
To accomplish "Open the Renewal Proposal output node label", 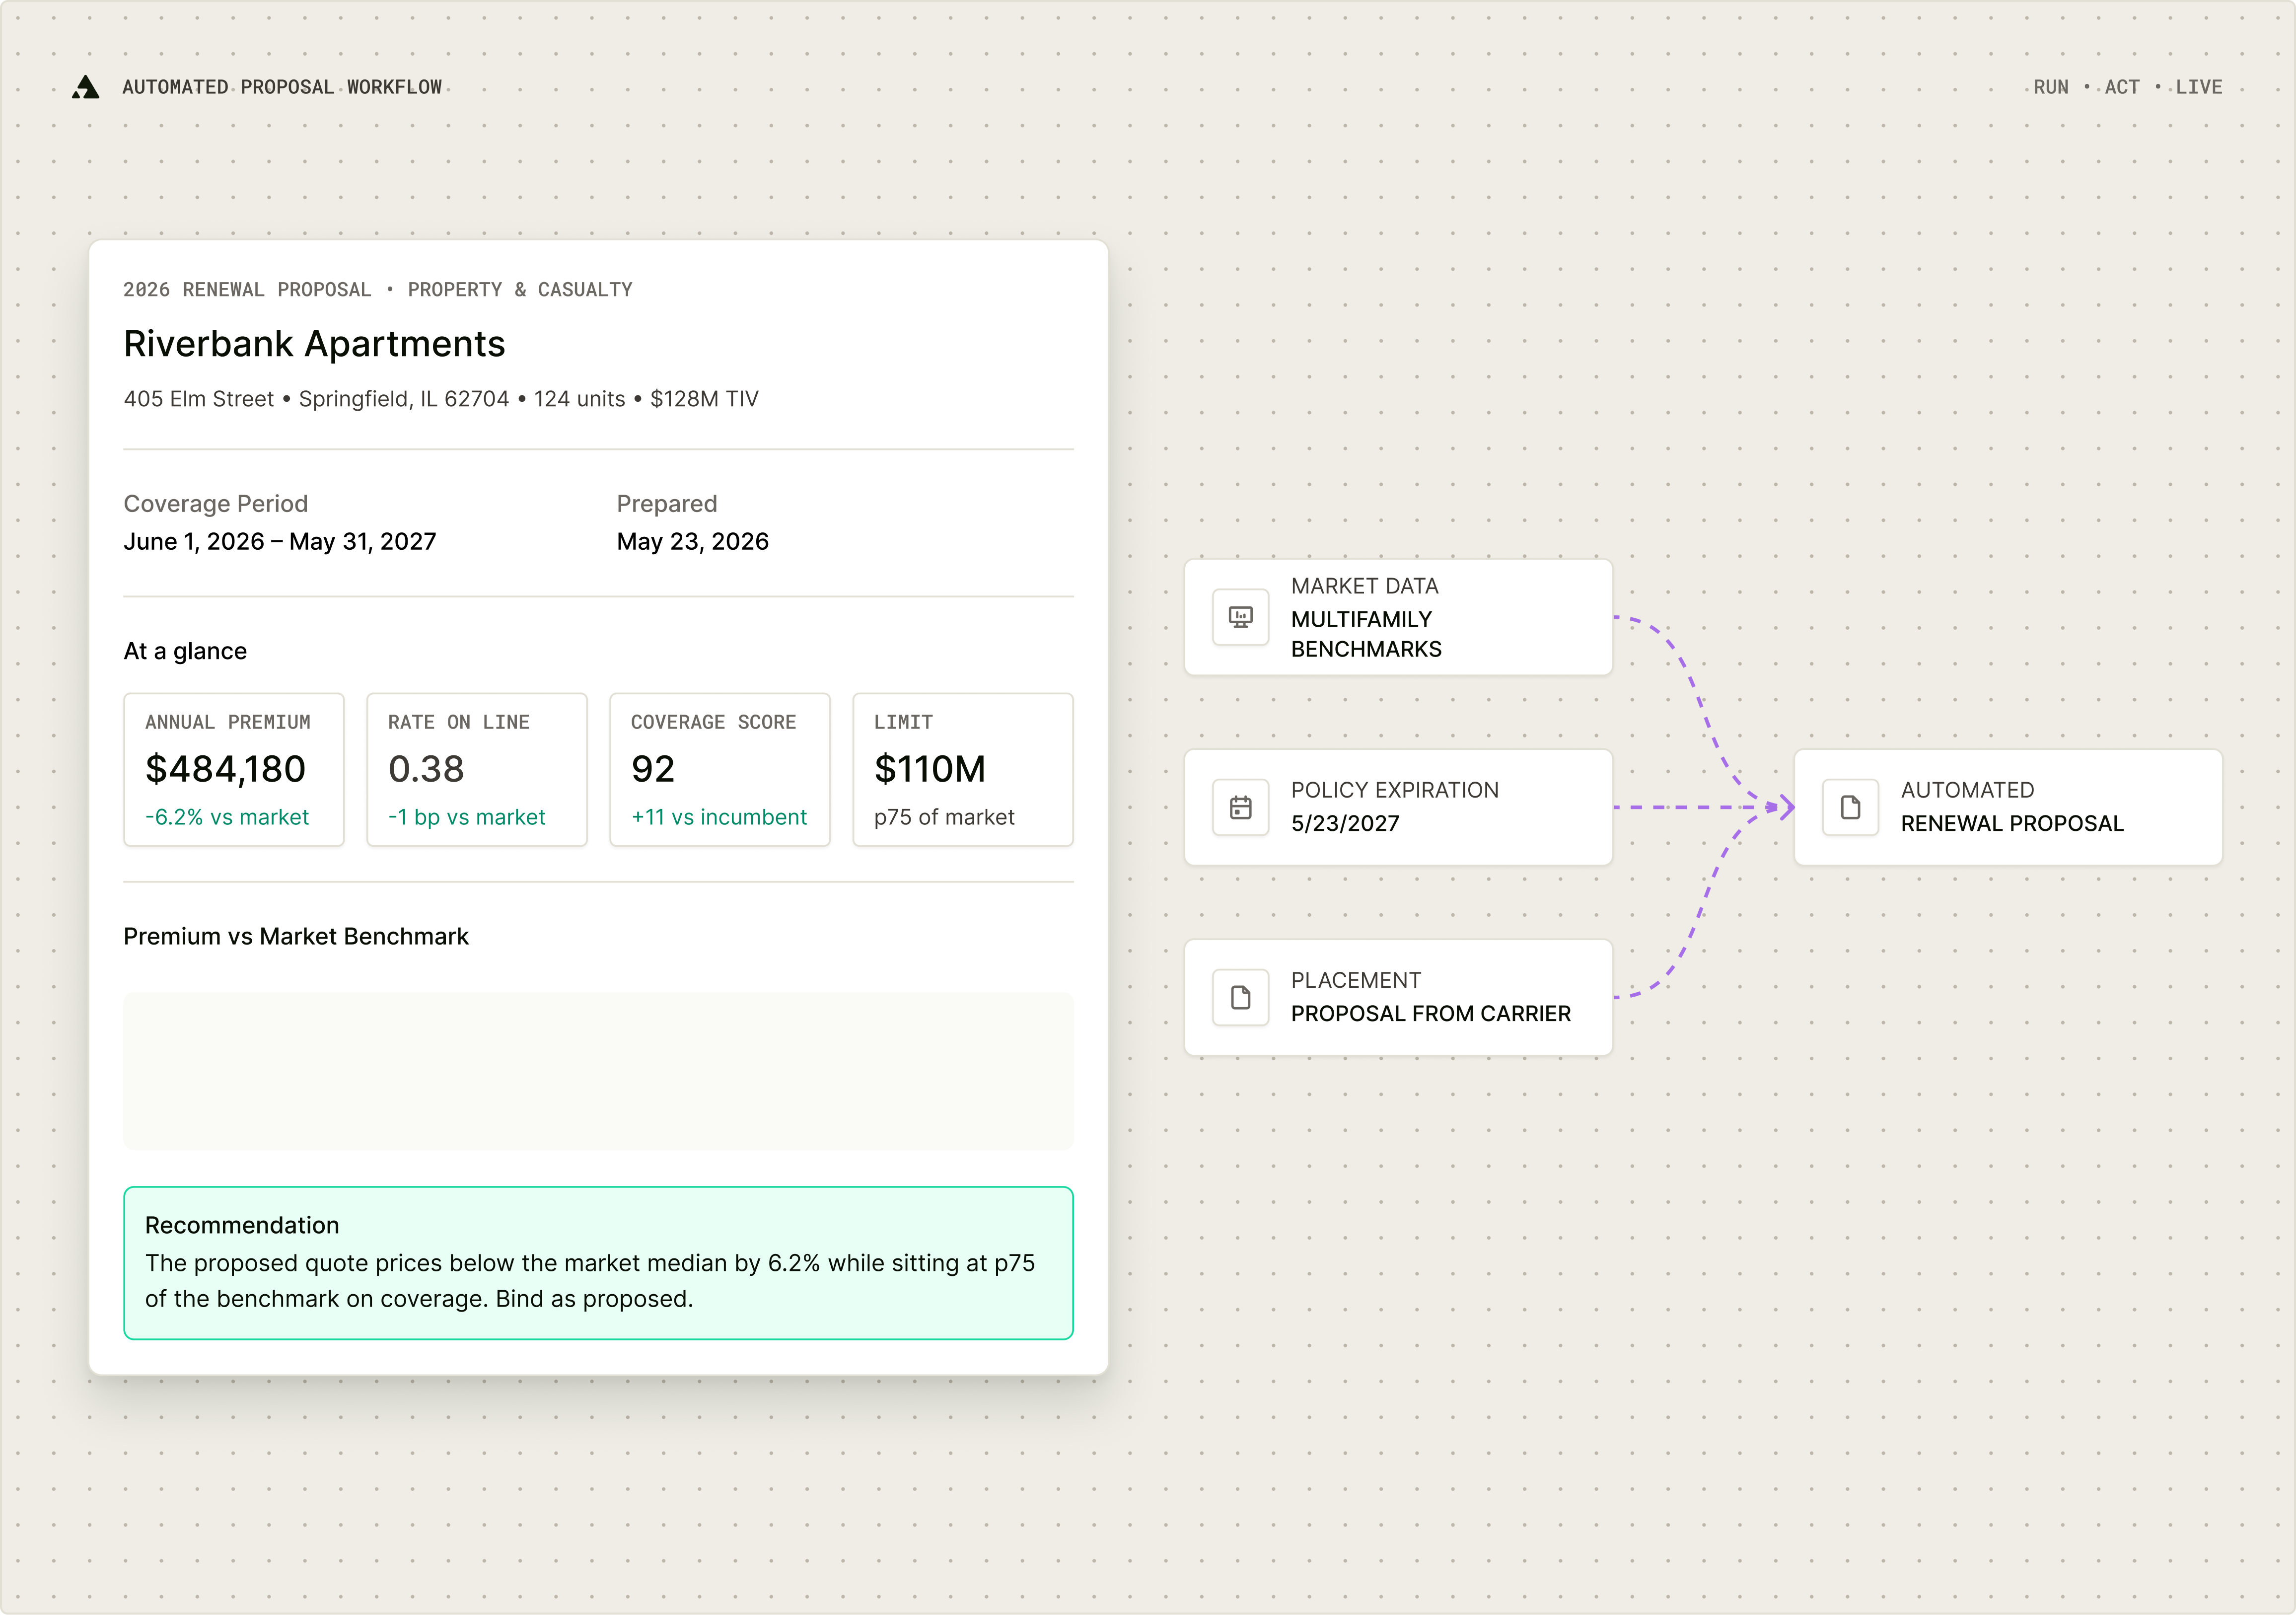I will click(2012, 823).
